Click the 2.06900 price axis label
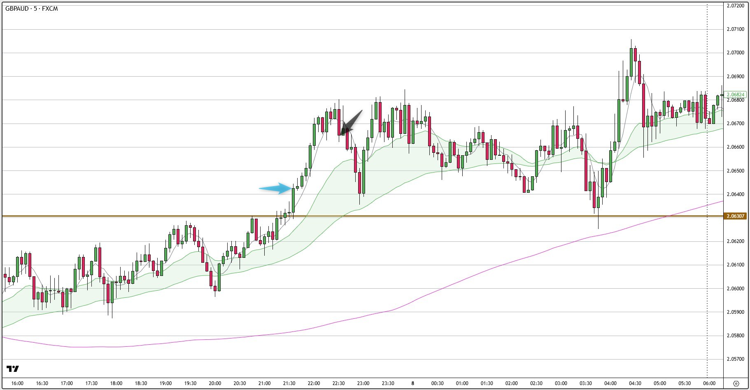 [x=735, y=77]
